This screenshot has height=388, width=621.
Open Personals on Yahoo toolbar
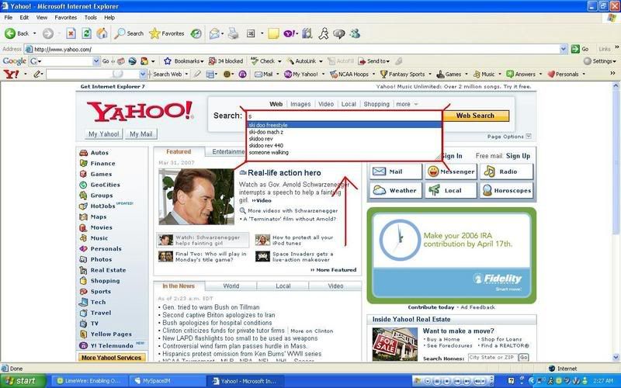click(563, 74)
